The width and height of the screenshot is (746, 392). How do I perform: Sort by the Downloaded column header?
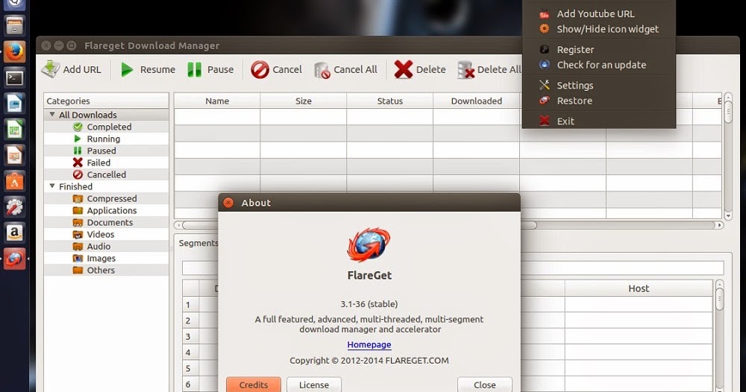(476, 101)
